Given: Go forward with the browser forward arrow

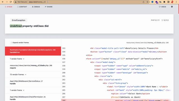Looking at the screenshot, I should (x=7, y=2).
